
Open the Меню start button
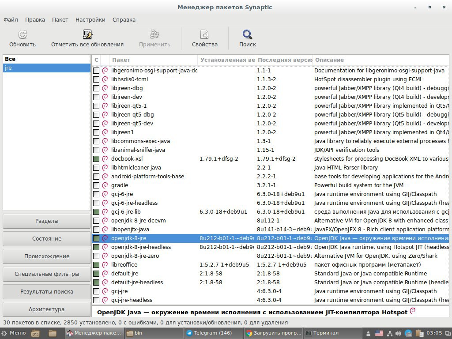(x=14, y=333)
